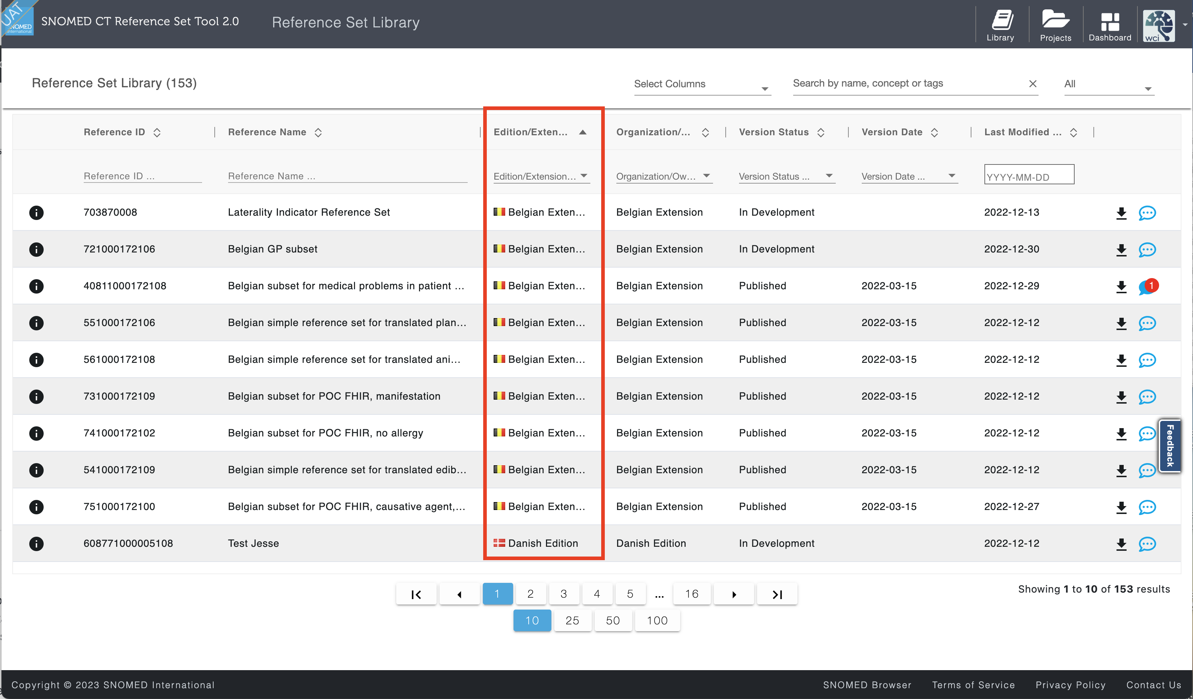Open the Privacy Policy link
The image size is (1193, 699).
coord(1070,685)
